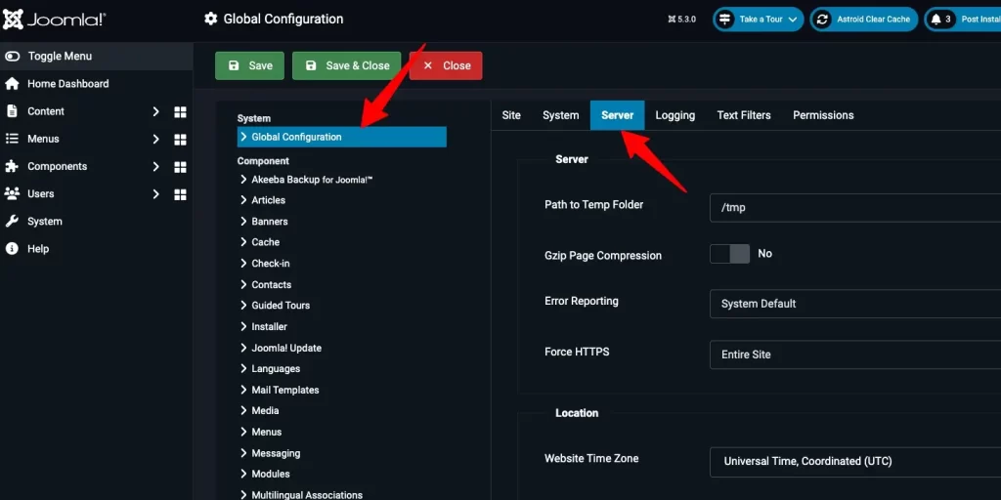The image size is (1001, 500).
Task: Click the Menus list icon in sidebar
Action: point(12,139)
